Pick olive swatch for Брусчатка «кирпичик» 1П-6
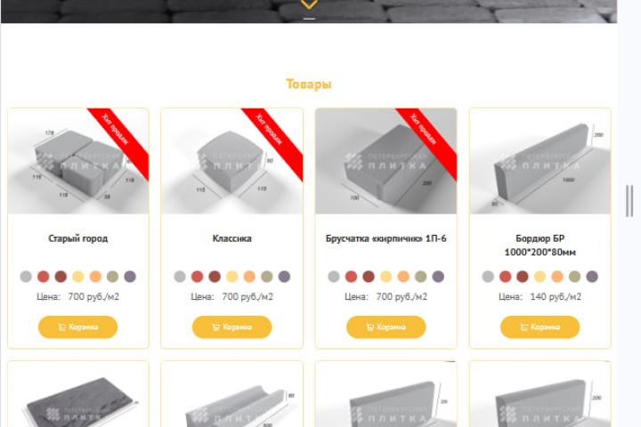This screenshot has height=427, width=641. tap(420, 277)
